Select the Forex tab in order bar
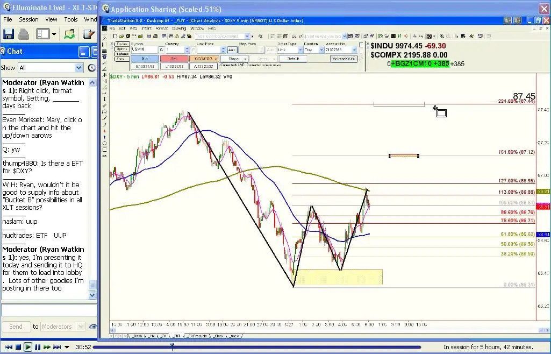This screenshot has width=551, height=354. 121,59
